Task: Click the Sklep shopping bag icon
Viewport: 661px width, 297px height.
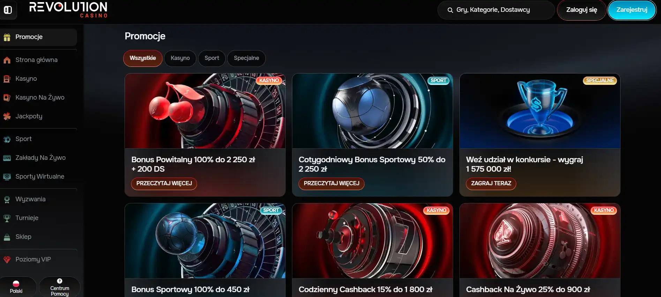Action: point(7,237)
